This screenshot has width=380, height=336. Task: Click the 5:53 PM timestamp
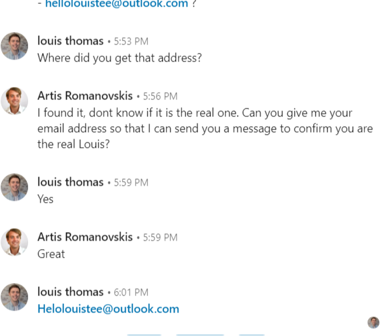[x=131, y=41]
